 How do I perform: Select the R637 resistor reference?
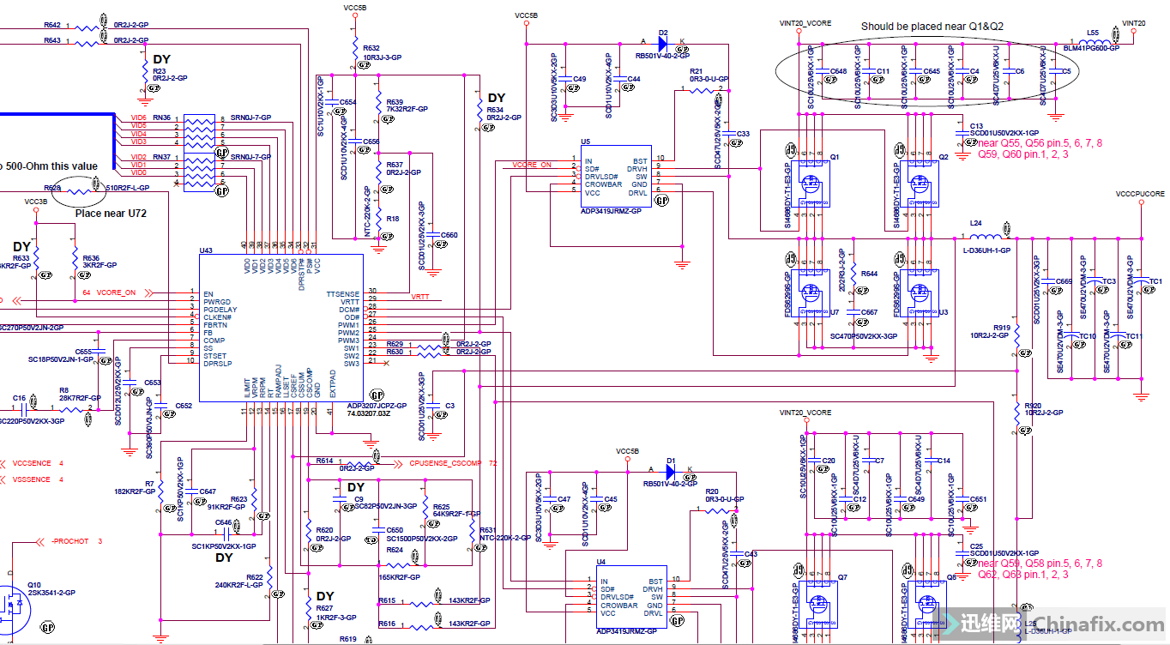pos(395,165)
